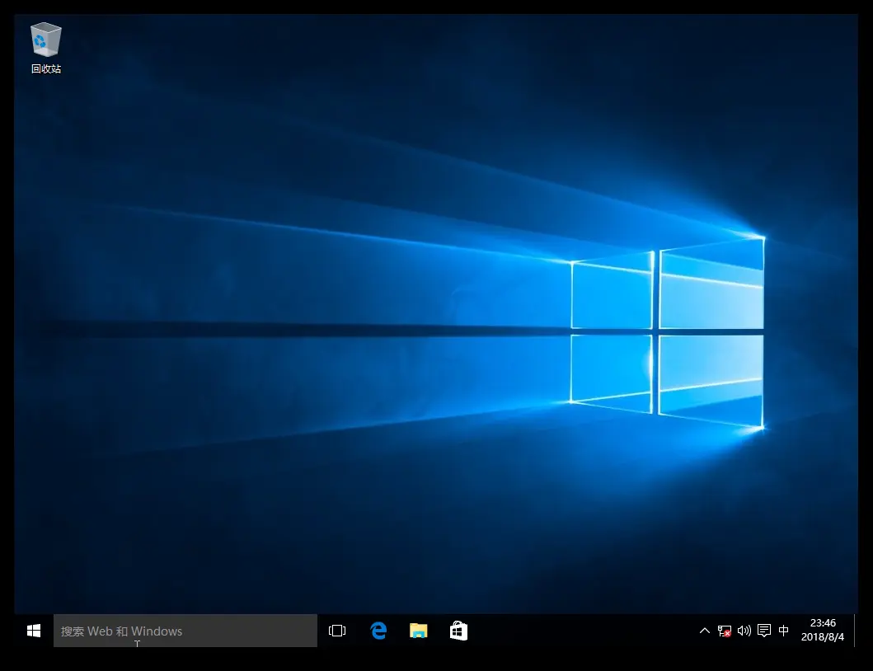Open the Microsoft Store from the taskbar
This screenshot has width=873, height=671.
point(458,631)
